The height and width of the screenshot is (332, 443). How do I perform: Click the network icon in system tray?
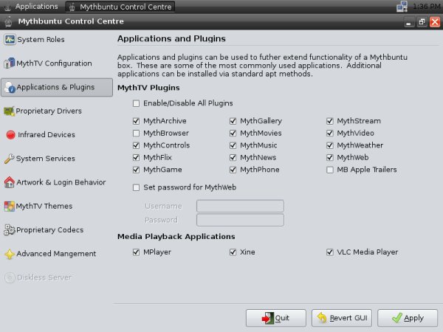[402, 7]
